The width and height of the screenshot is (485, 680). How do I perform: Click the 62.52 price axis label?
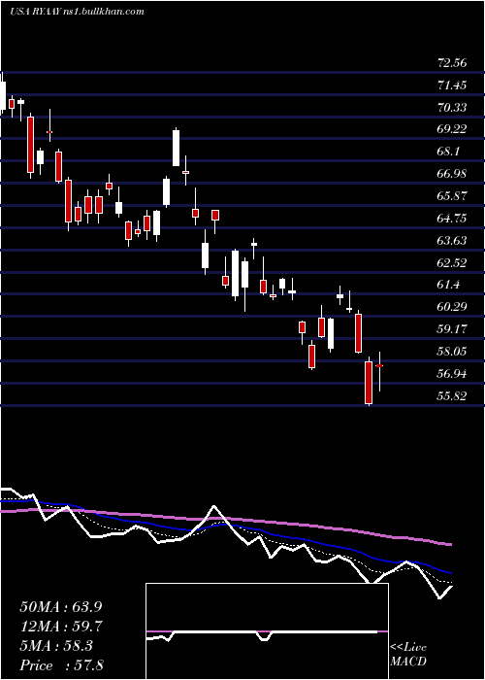tap(452, 263)
